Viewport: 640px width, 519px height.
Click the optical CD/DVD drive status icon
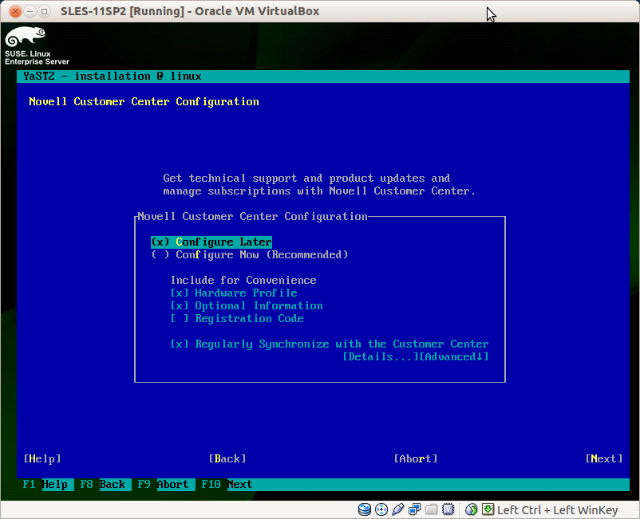pos(381,509)
